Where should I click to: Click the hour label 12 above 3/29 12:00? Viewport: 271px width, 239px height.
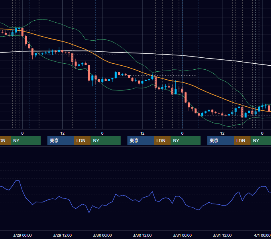tap(63, 133)
